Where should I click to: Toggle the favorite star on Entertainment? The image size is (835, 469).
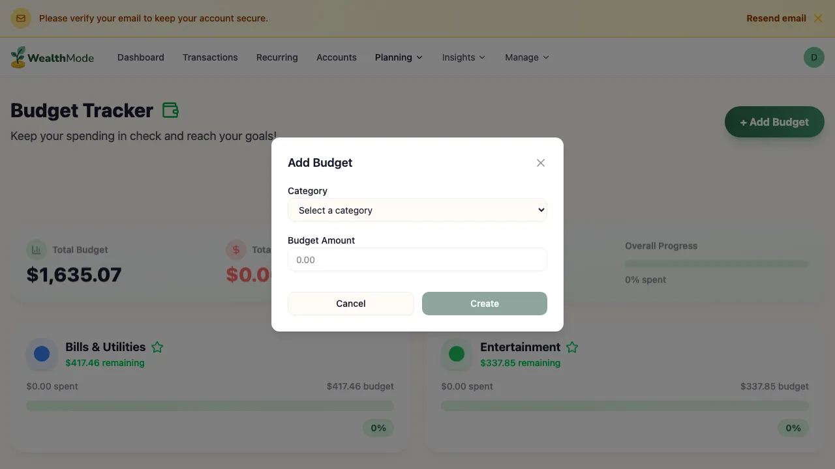point(572,347)
